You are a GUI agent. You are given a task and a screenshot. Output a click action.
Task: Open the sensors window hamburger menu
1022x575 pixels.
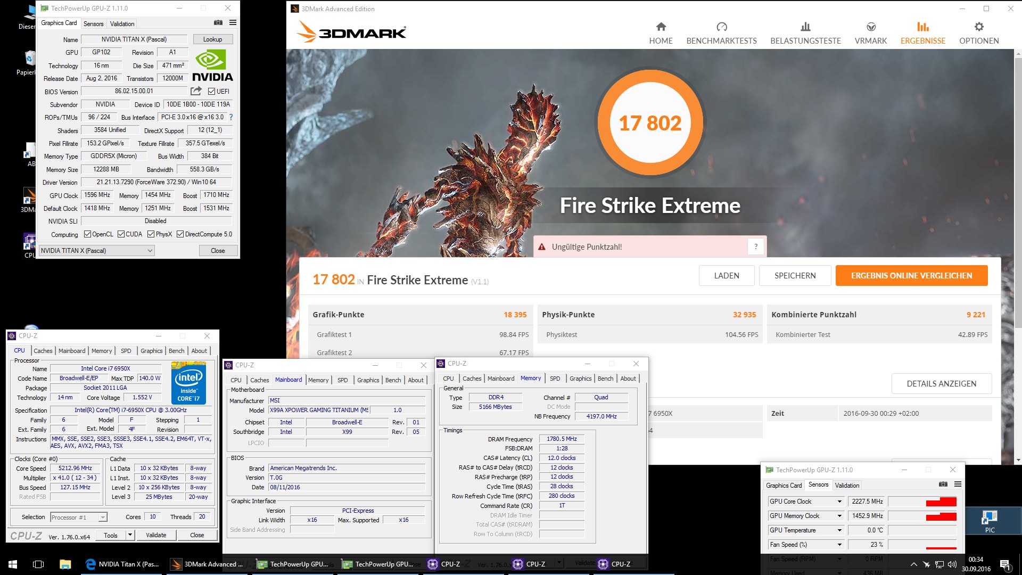coord(958,484)
